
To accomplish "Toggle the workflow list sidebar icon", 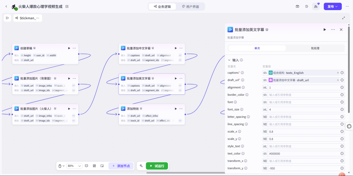I will [x=7, y=18].
